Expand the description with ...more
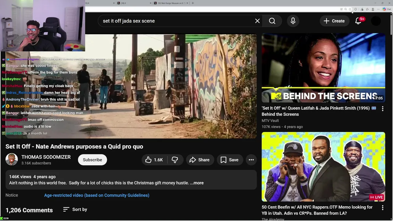Image resolution: width=393 pixels, height=221 pixels. (197, 183)
